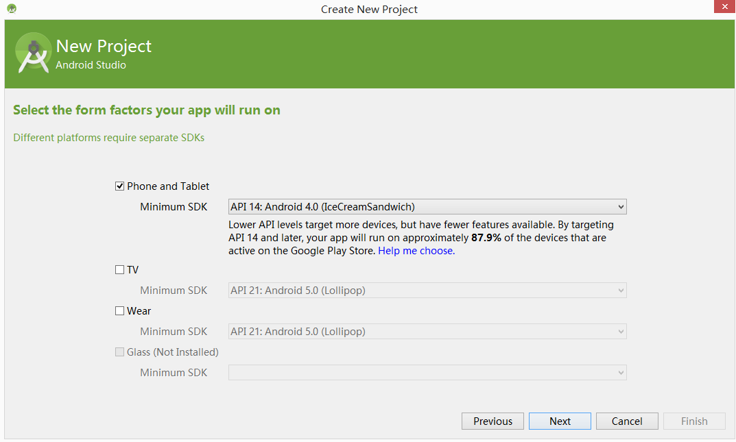This screenshot has height=442, width=736.
Task: Enable the TV form factor checkbox
Action: (x=120, y=270)
